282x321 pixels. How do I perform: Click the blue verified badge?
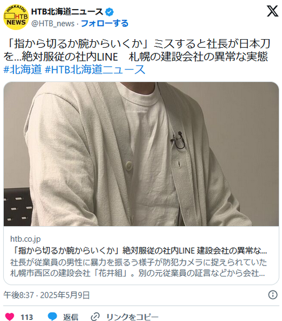[110, 12]
